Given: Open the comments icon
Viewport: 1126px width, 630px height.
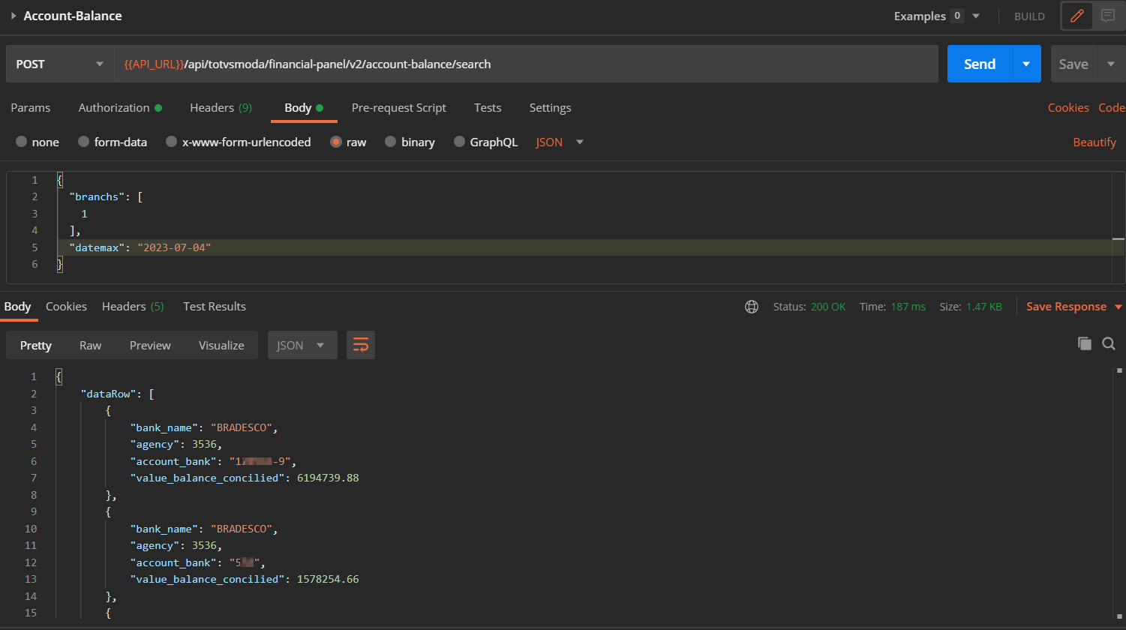Looking at the screenshot, I should pyautogui.click(x=1108, y=16).
